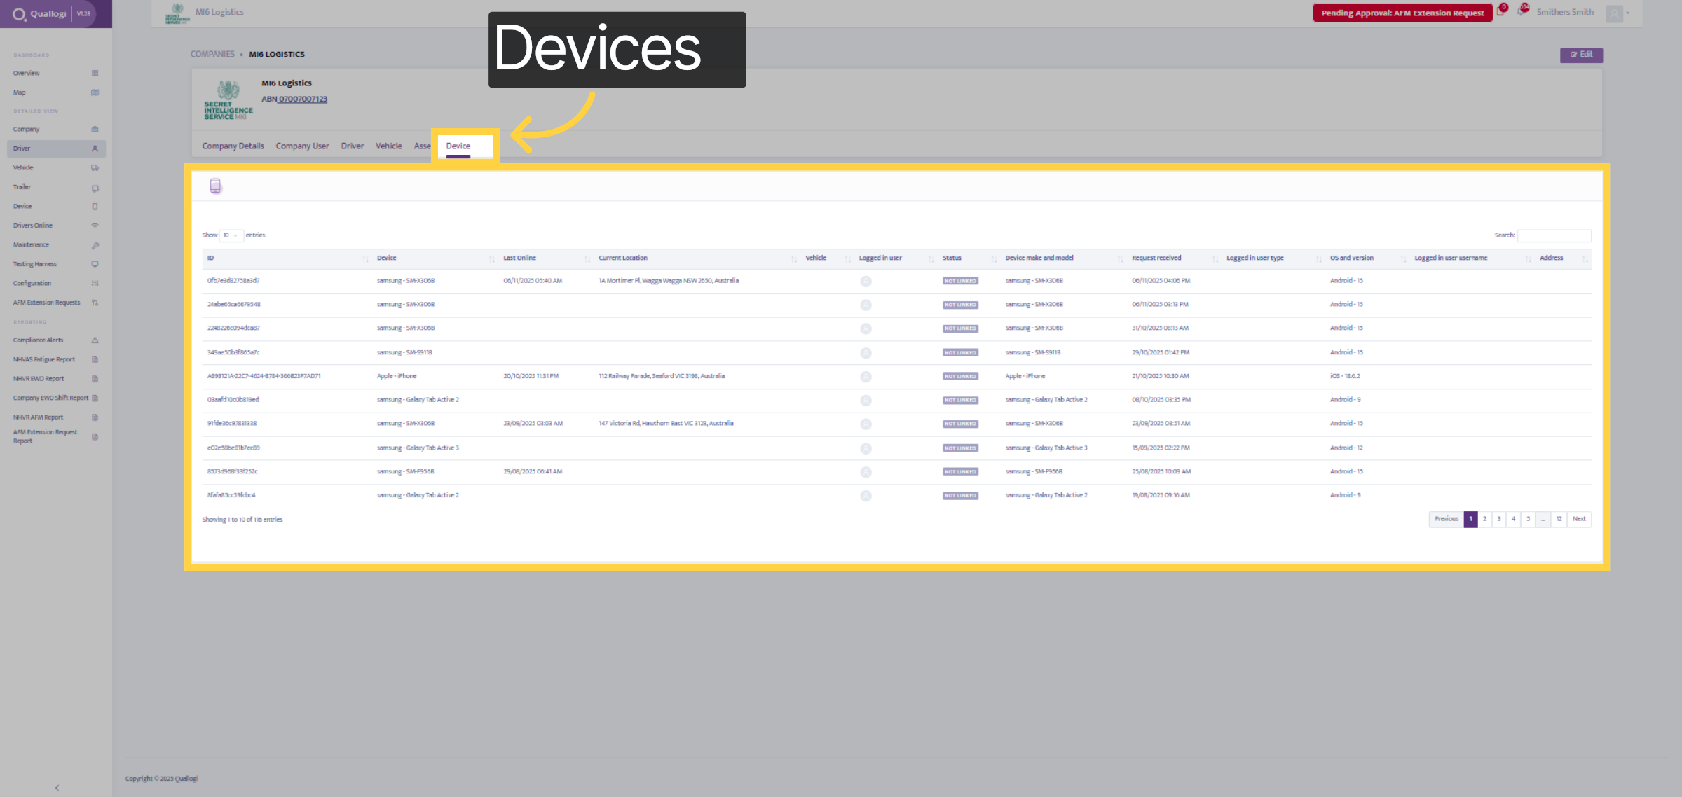The height and width of the screenshot is (797, 1682).
Task: Sort by Request received column
Action: click(1175, 258)
